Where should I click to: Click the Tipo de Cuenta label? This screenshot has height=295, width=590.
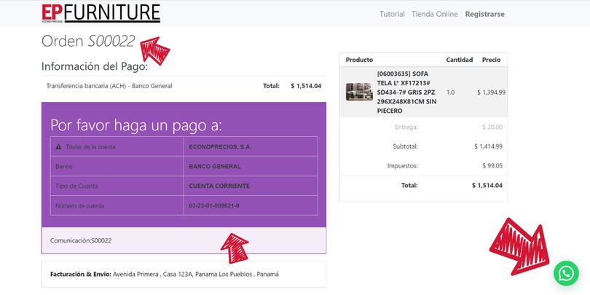coord(76,186)
